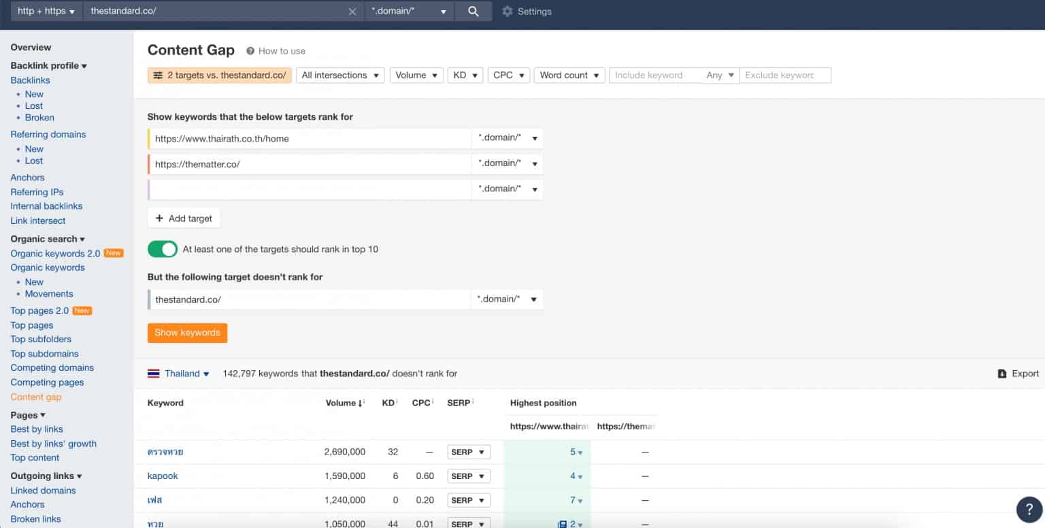Go to Overview in sidebar
The width and height of the screenshot is (1045, 528).
31,47
